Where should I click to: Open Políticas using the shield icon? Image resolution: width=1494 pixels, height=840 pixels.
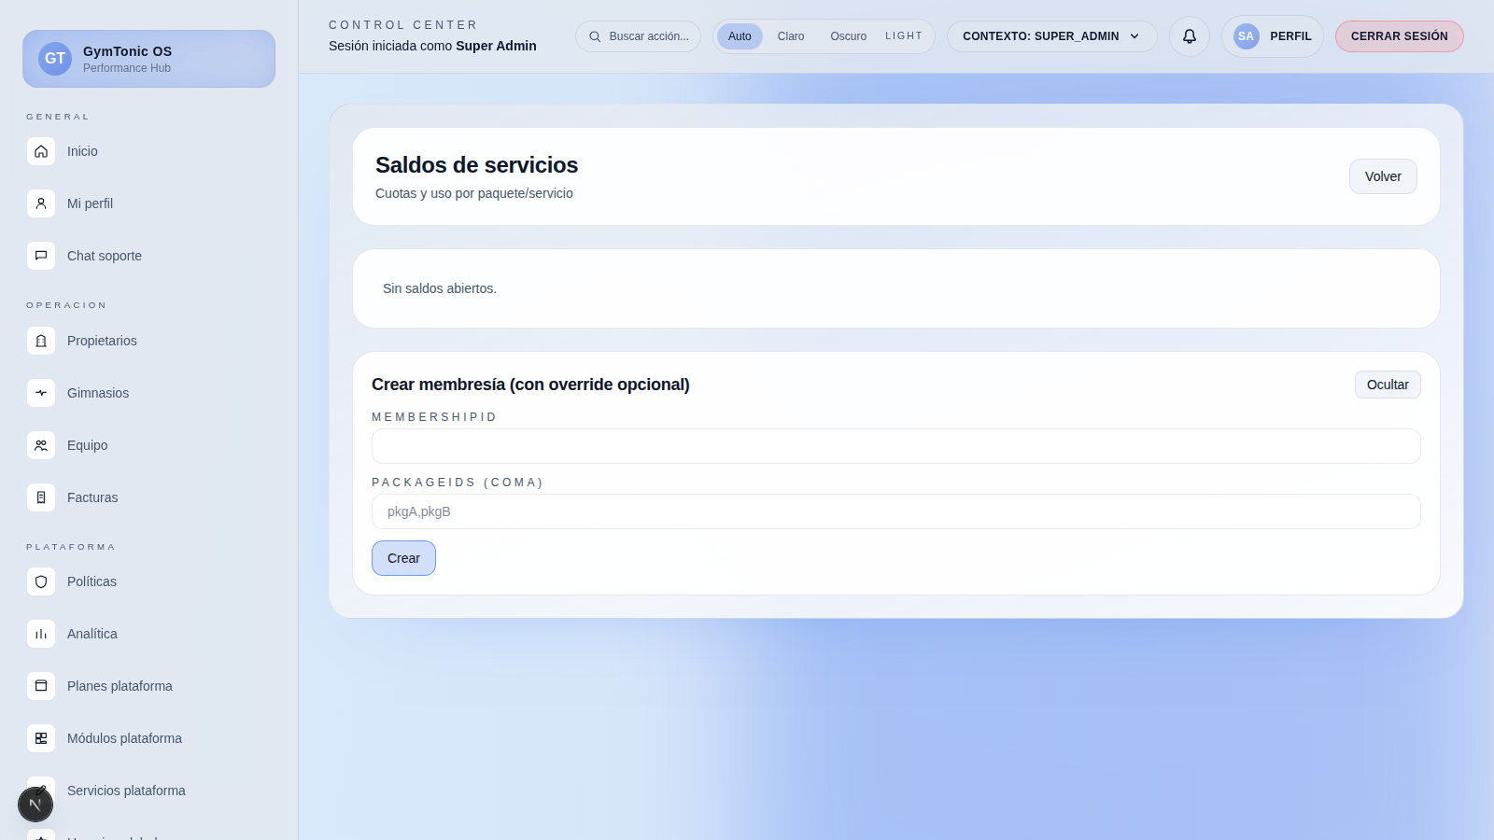point(41,581)
